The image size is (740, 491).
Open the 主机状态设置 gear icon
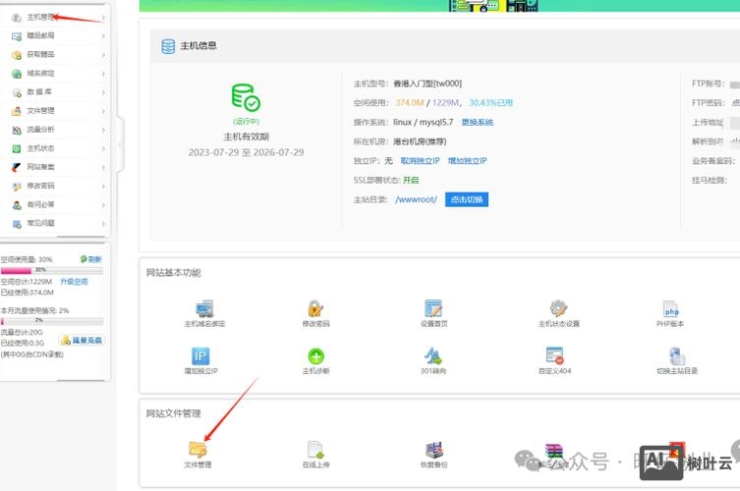click(558, 308)
